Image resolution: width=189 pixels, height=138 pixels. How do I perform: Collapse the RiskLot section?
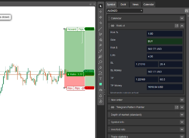(182, 26)
